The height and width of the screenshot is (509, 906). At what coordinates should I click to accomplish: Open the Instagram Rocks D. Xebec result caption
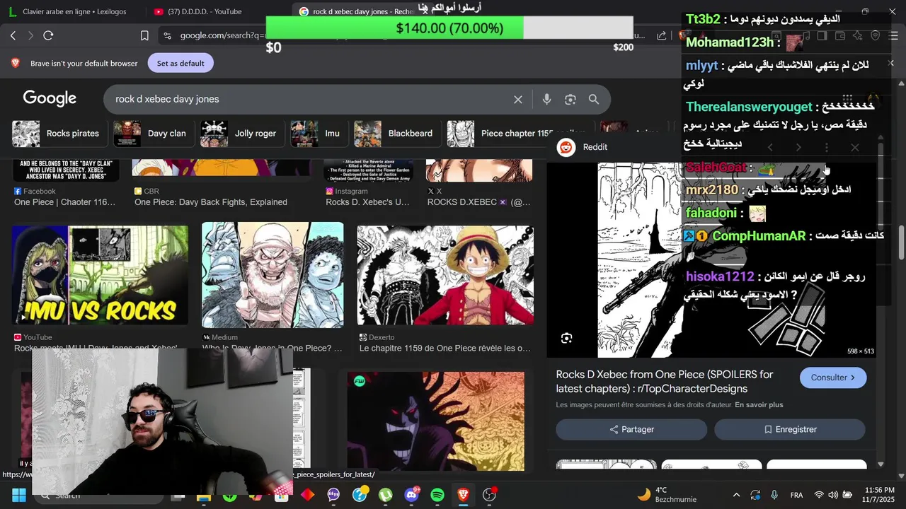tap(367, 202)
